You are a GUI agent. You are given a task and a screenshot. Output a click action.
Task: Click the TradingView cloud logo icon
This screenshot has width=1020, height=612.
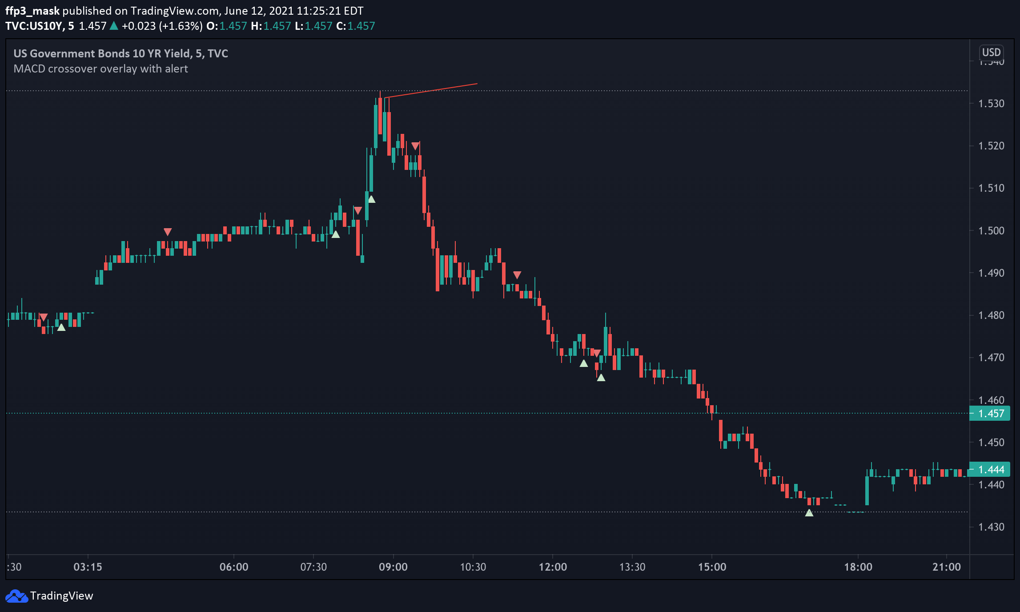pos(16,596)
